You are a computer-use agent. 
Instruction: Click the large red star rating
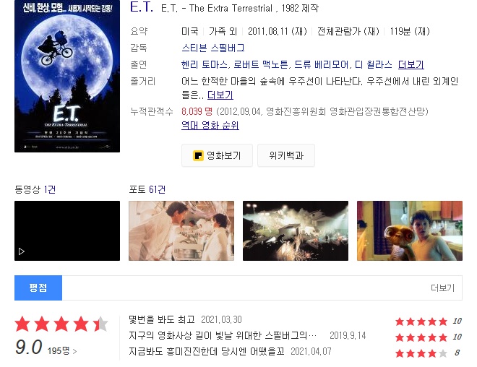click(x=61, y=324)
